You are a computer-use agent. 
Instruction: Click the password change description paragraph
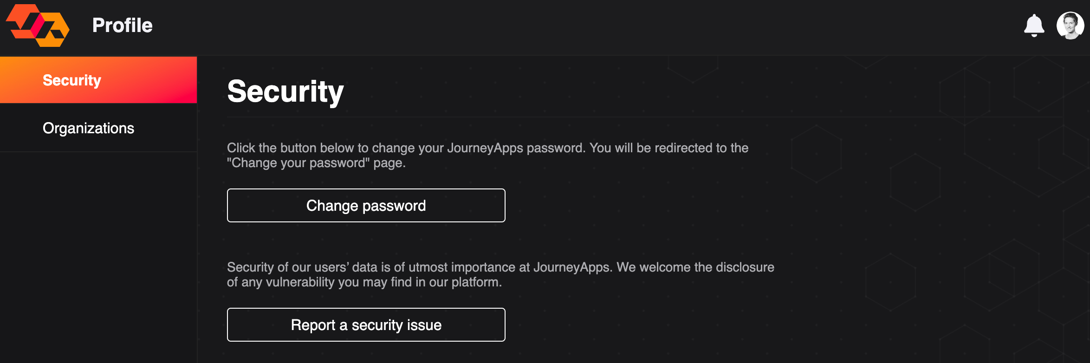pyautogui.click(x=487, y=155)
